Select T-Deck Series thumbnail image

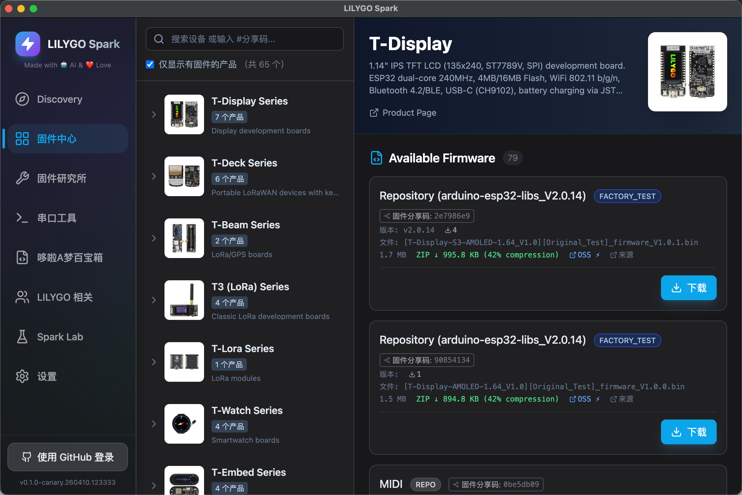coord(184,176)
